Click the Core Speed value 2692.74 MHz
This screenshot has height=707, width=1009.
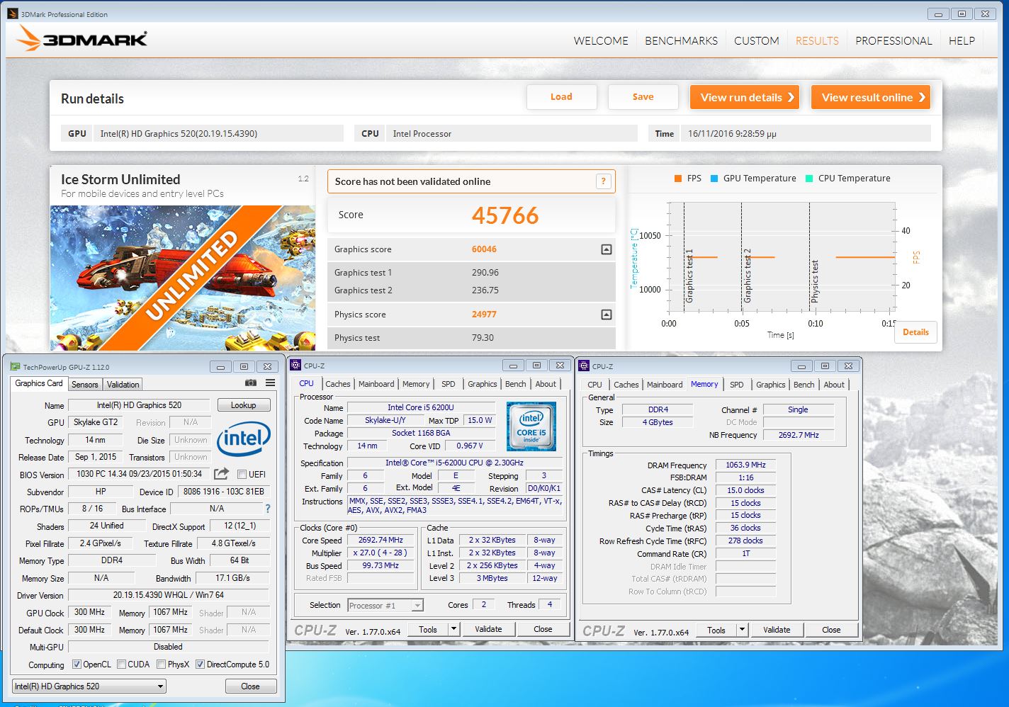coord(381,540)
